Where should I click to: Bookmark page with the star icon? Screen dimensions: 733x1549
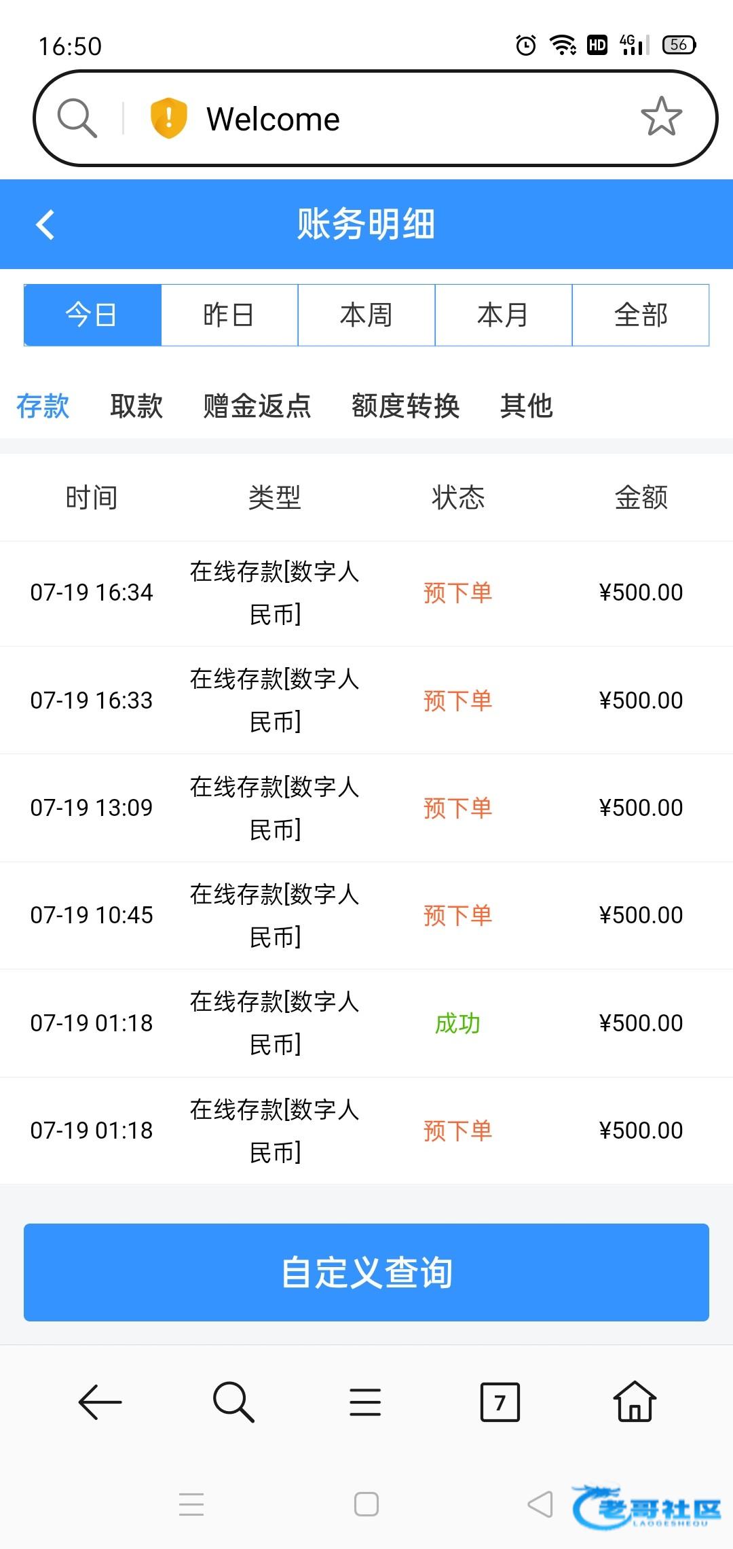tap(661, 117)
